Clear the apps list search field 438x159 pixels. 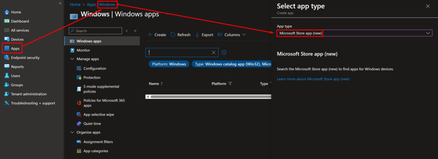214,52
